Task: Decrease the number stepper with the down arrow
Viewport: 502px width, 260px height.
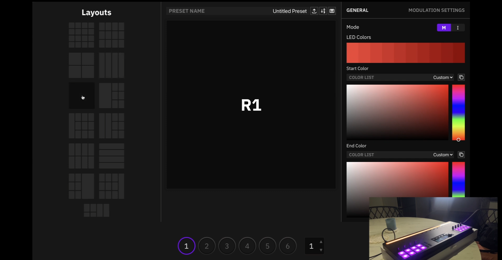Action: tap(321, 250)
